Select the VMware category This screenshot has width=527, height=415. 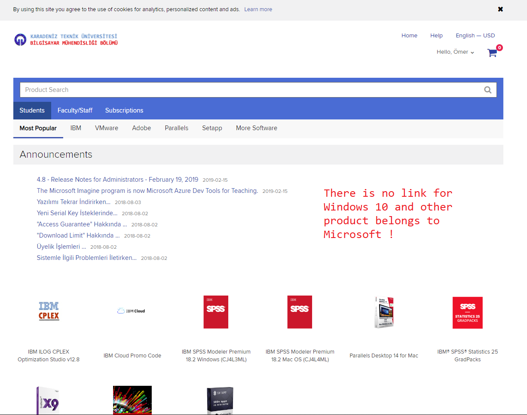[x=107, y=128]
